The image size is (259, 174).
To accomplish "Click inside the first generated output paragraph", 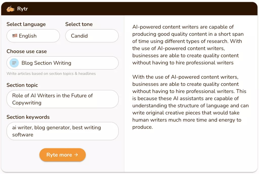I will click(186, 45).
